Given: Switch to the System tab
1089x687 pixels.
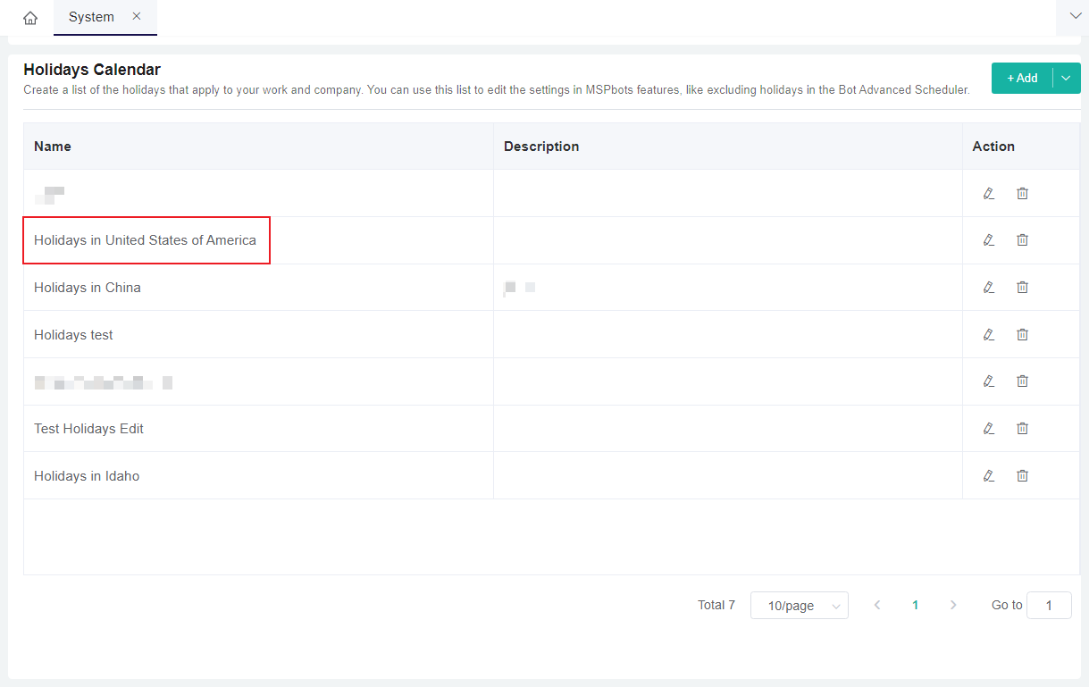Looking at the screenshot, I should pos(91,17).
